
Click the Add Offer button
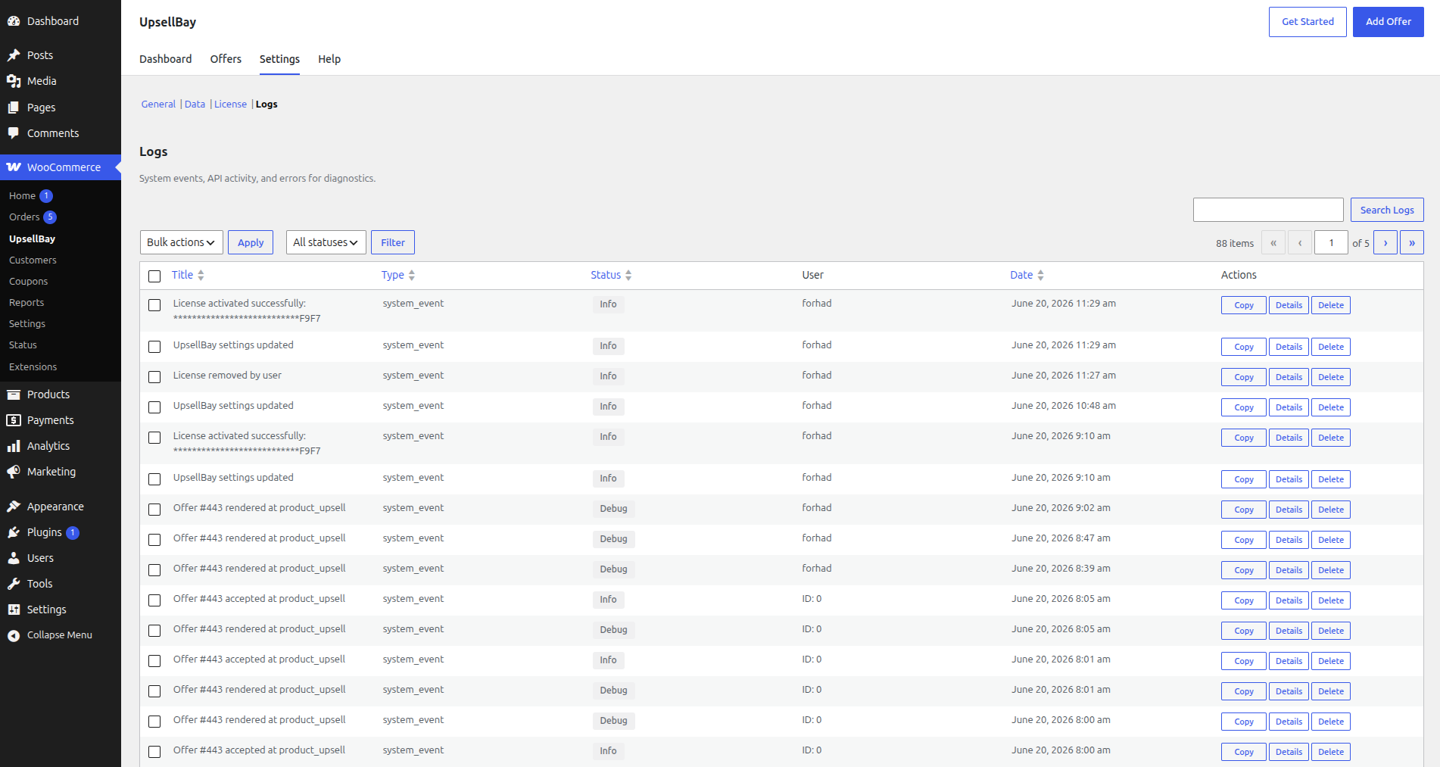1388,22
